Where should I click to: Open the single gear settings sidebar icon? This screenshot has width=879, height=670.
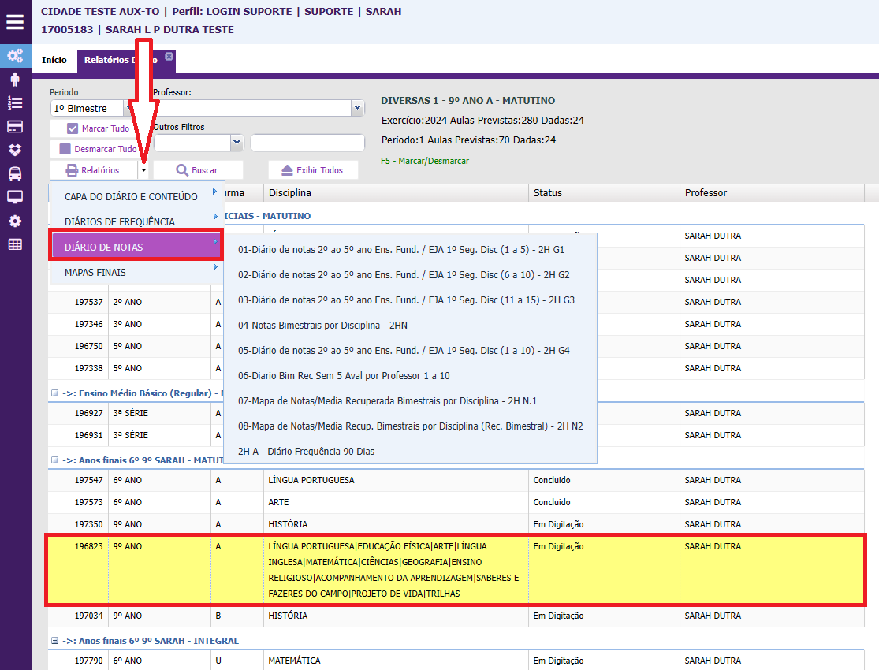pyautogui.click(x=15, y=221)
